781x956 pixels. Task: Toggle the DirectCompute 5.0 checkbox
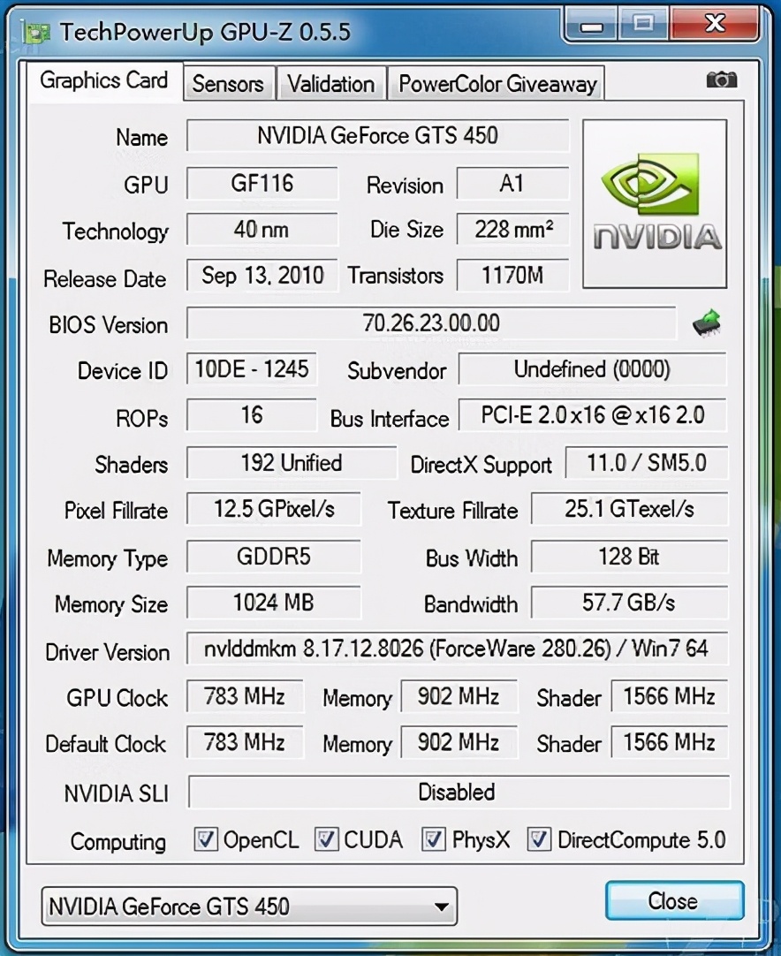coord(539,839)
